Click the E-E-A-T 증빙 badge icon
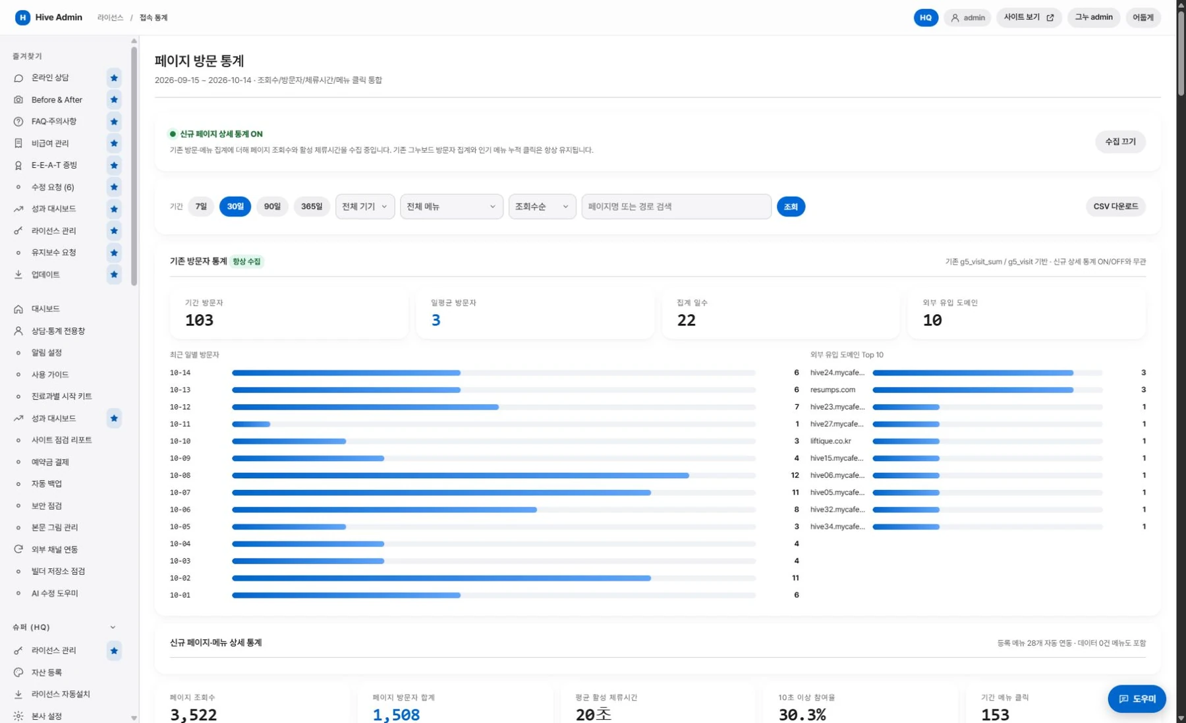The height and width of the screenshot is (723, 1186). click(x=18, y=165)
